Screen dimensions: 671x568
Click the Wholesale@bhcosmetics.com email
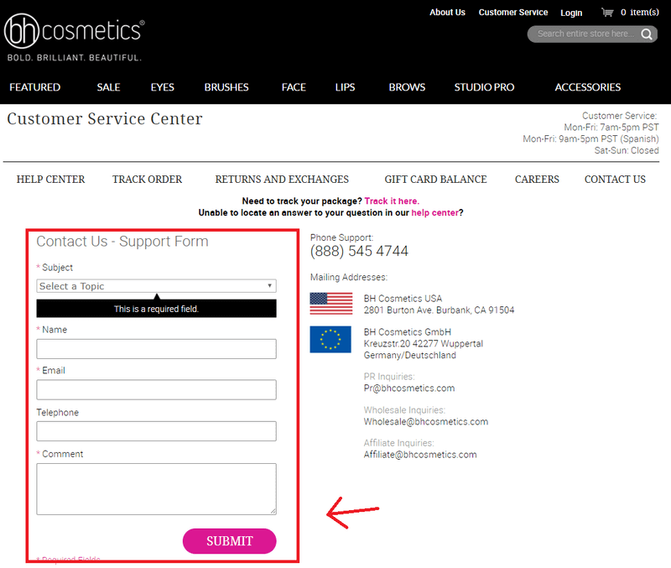click(x=426, y=422)
